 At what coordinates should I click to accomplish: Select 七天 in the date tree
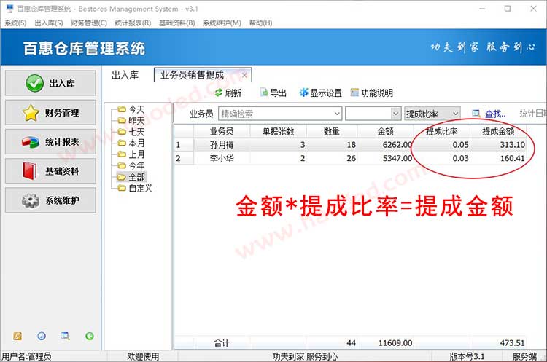tap(136, 132)
